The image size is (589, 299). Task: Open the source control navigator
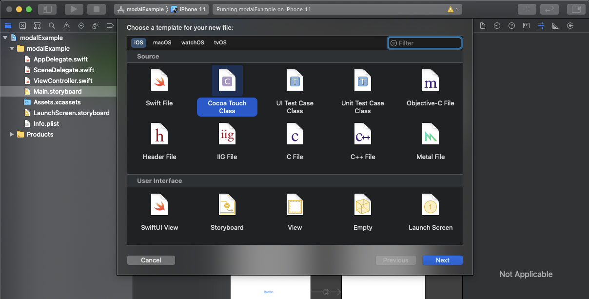(x=22, y=26)
